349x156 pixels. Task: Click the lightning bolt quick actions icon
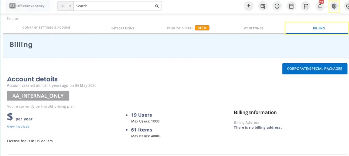click(248, 6)
